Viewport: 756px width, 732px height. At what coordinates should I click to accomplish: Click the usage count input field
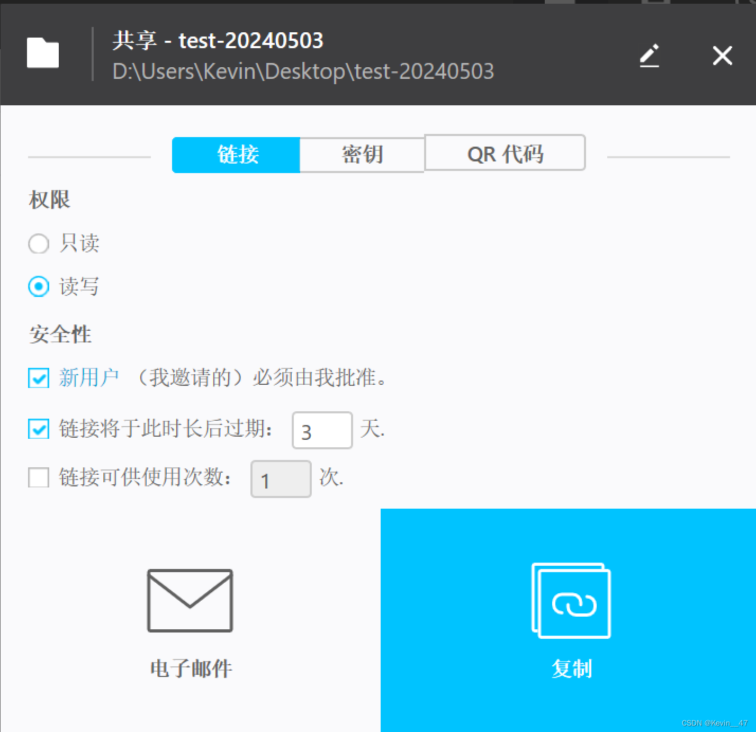[x=281, y=480]
